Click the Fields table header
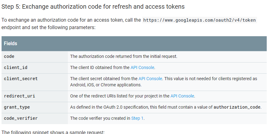Screen dimensions: 272x134 point(11,44)
